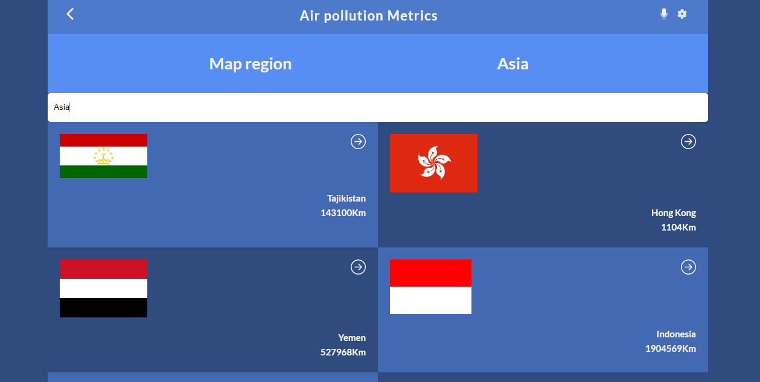Click the Map region heading
760x382 pixels.
pyautogui.click(x=251, y=64)
